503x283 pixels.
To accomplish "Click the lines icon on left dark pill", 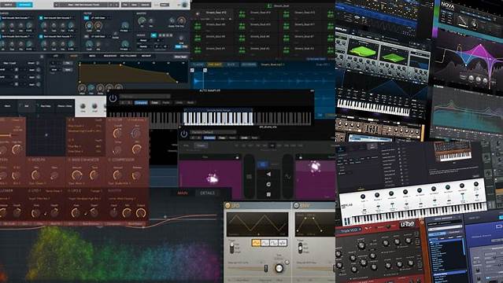I will pos(249,176).
